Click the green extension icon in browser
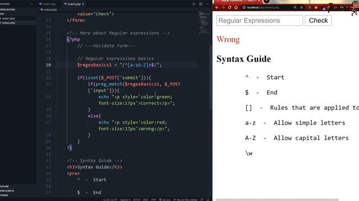Screen dimensions: 359x201 (x=310, y=7)
